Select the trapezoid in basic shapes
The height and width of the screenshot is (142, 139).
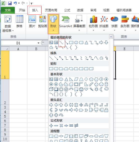[x=81, y=79]
